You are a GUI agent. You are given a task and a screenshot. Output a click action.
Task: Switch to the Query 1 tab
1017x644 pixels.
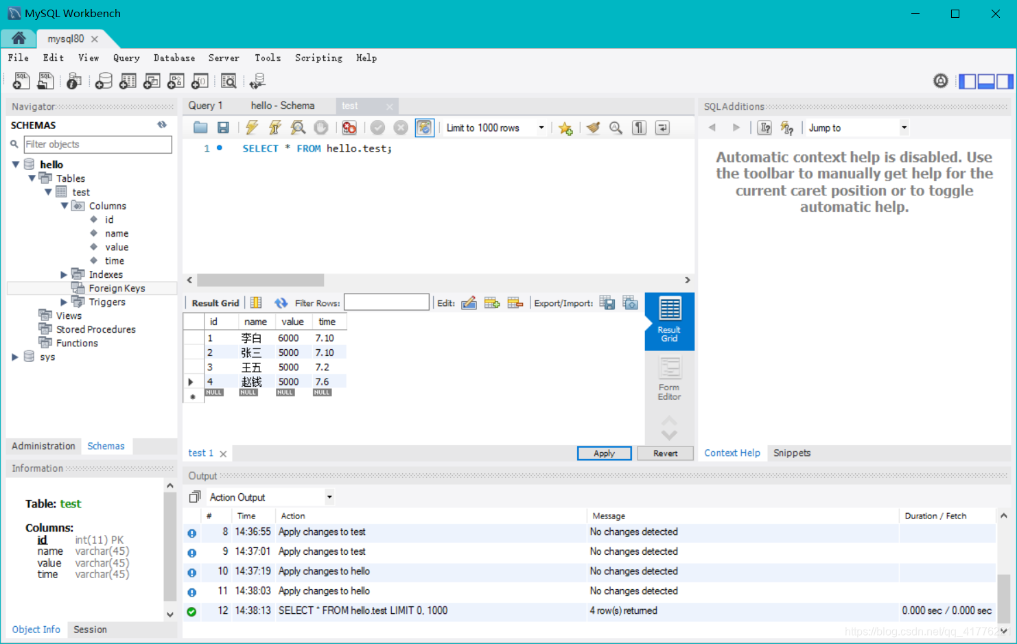(x=206, y=106)
